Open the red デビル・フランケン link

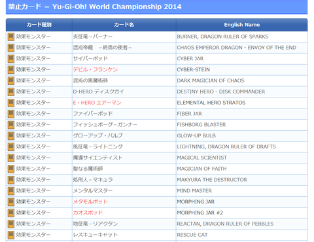(96, 69)
